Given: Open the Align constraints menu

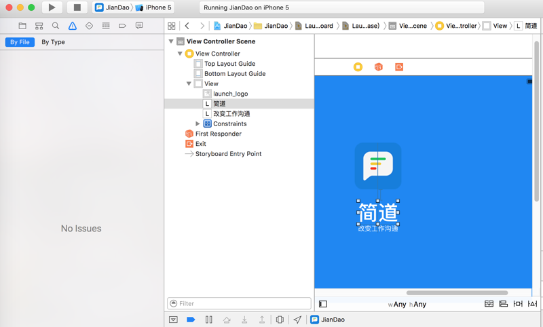Looking at the screenshot, I should [x=503, y=304].
